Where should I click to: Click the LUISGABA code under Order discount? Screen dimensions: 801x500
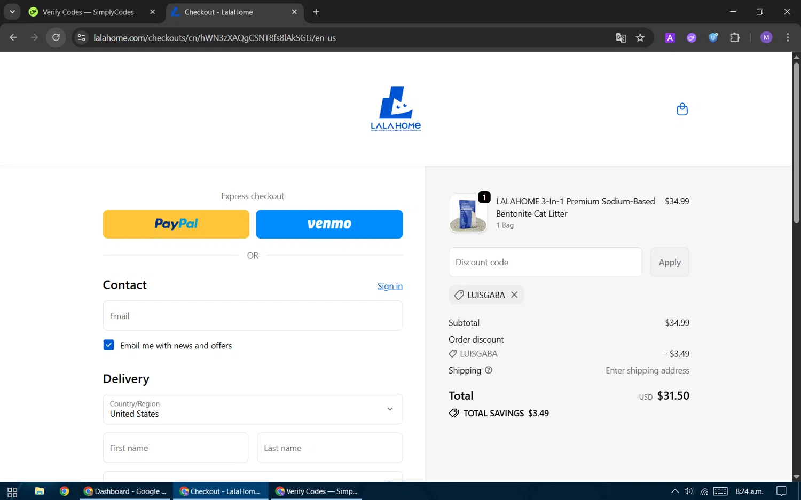pyautogui.click(x=478, y=353)
